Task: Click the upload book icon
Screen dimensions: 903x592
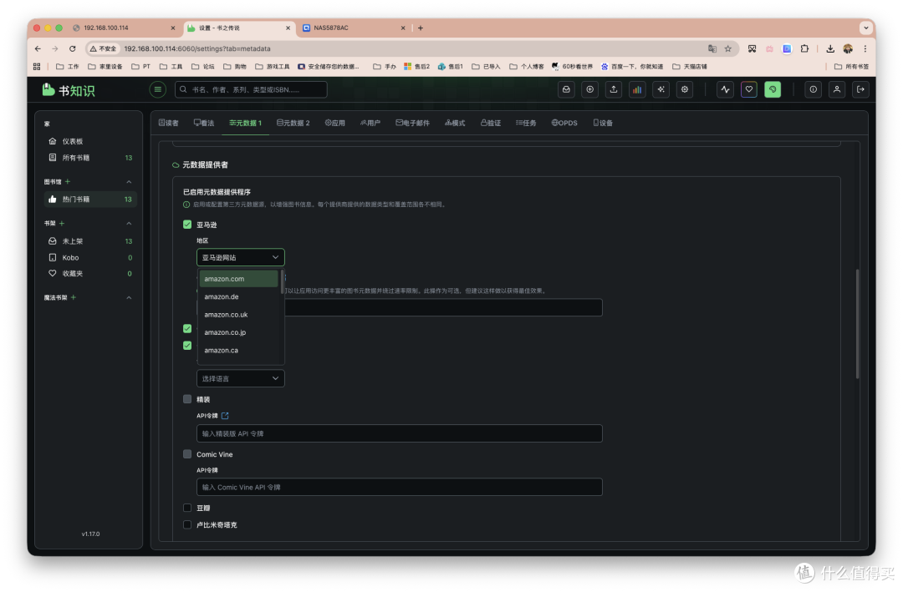Action: point(614,89)
